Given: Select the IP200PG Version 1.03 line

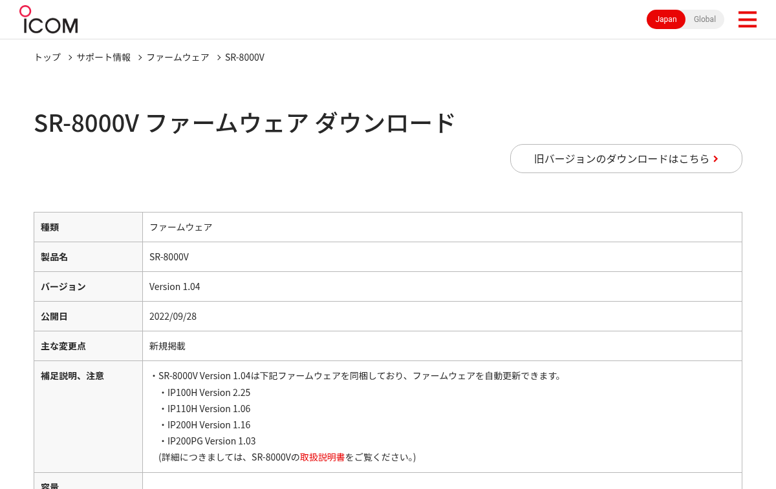Looking at the screenshot, I should [207, 441].
